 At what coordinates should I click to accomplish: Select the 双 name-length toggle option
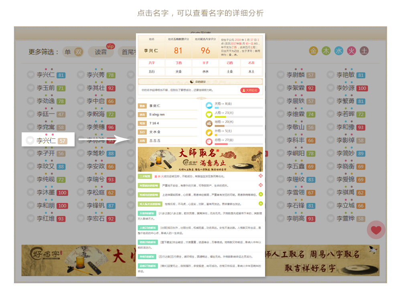point(79,52)
